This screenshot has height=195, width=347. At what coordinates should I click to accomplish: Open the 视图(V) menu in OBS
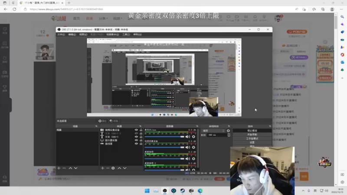point(83,35)
